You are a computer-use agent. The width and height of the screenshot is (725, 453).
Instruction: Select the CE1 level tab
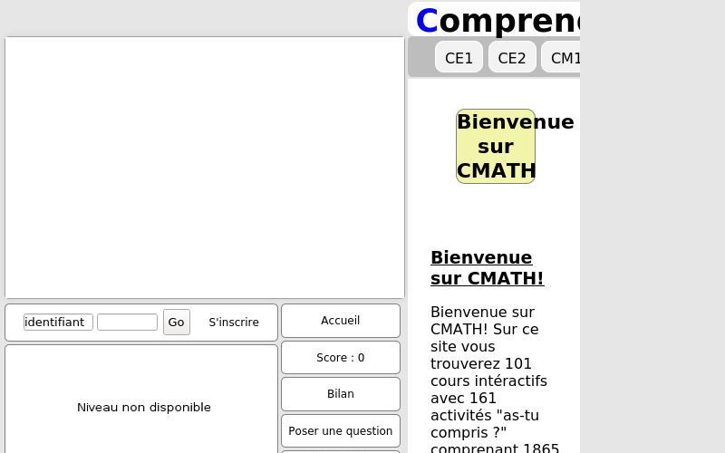tap(459, 58)
